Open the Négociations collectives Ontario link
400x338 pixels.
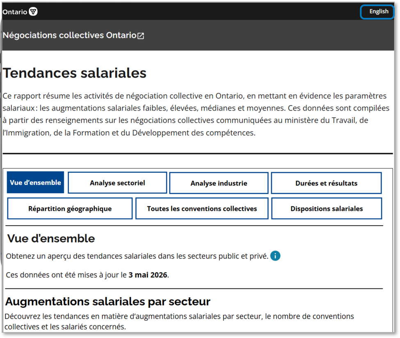(73, 35)
